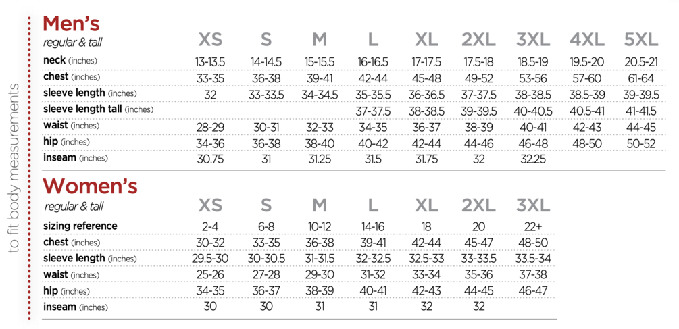Viewport: 679px width, 329px height.
Task: Select the Men's XS column header
Action: coord(210,41)
